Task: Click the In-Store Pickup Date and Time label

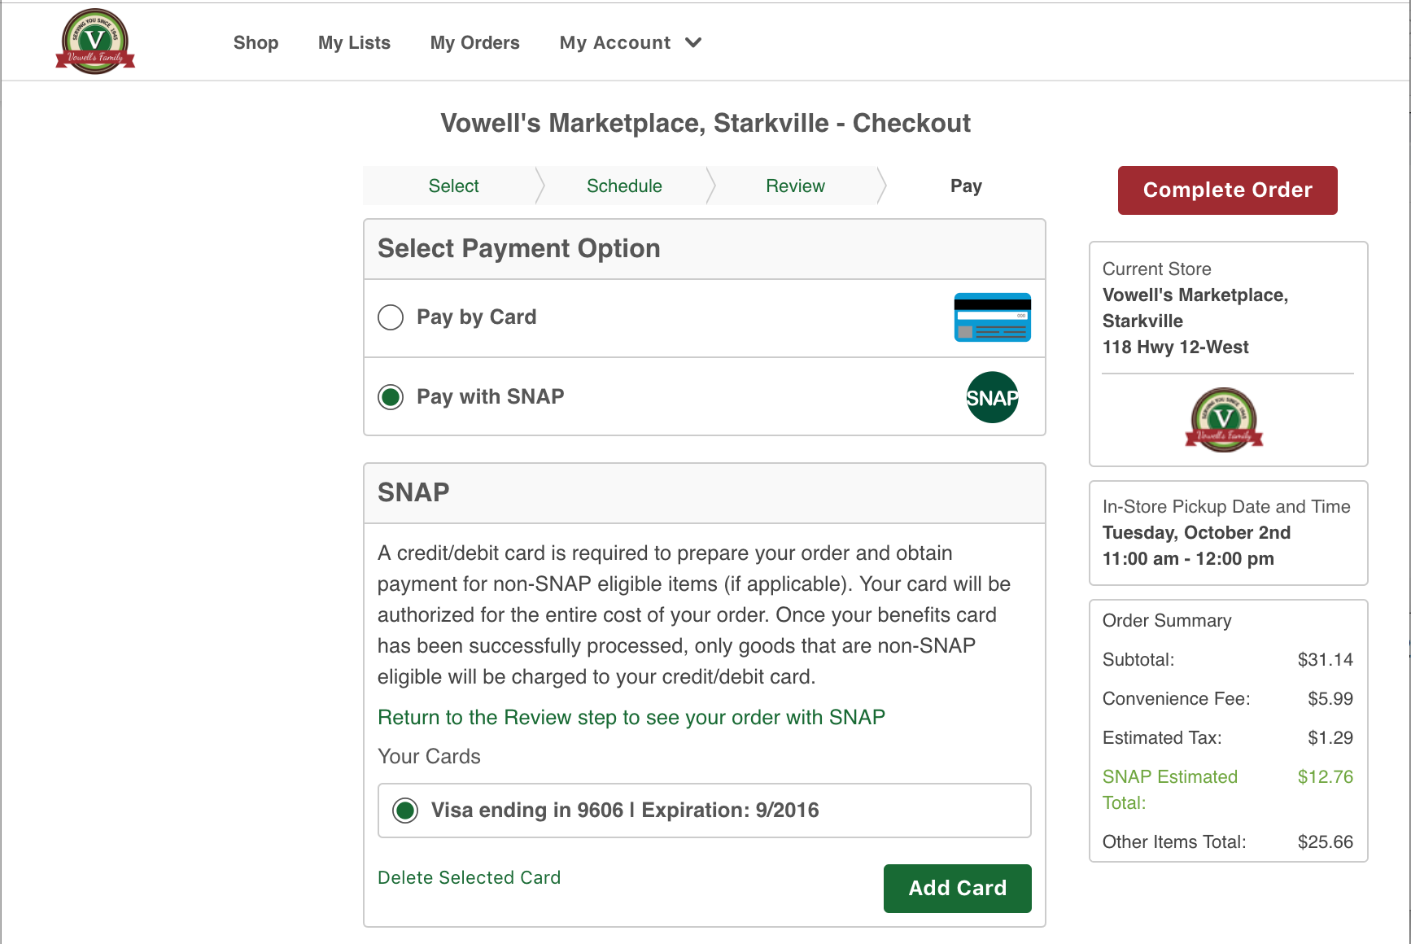Action: click(1225, 507)
